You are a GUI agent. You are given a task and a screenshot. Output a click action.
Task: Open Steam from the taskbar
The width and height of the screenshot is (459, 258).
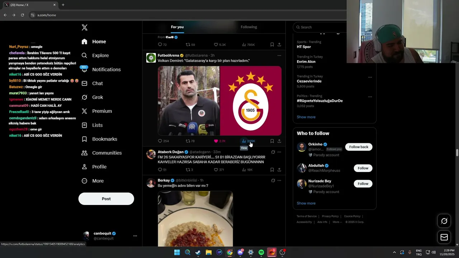point(198,252)
